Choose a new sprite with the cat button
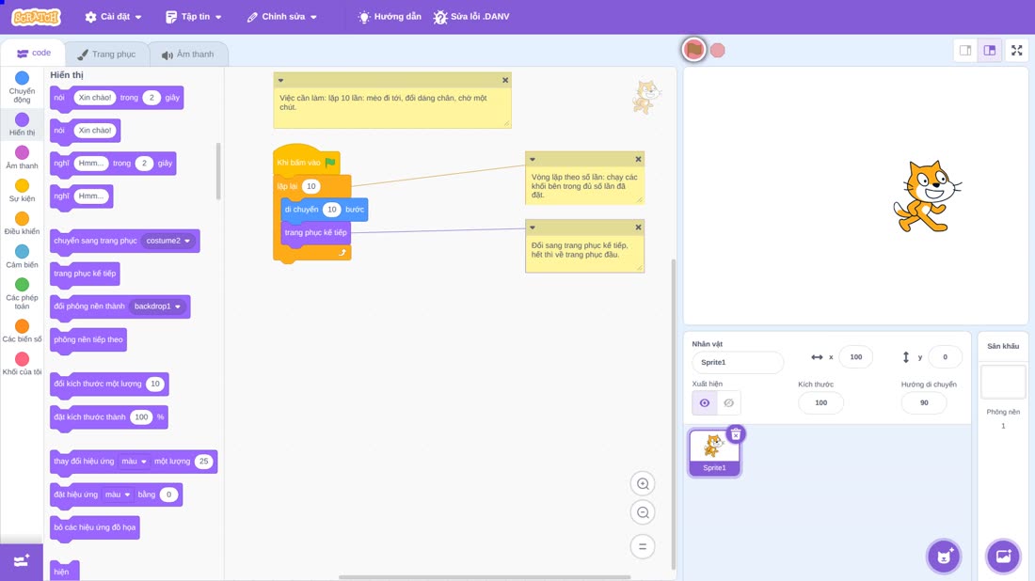This screenshot has width=1035, height=581. click(x=944, y=556)
